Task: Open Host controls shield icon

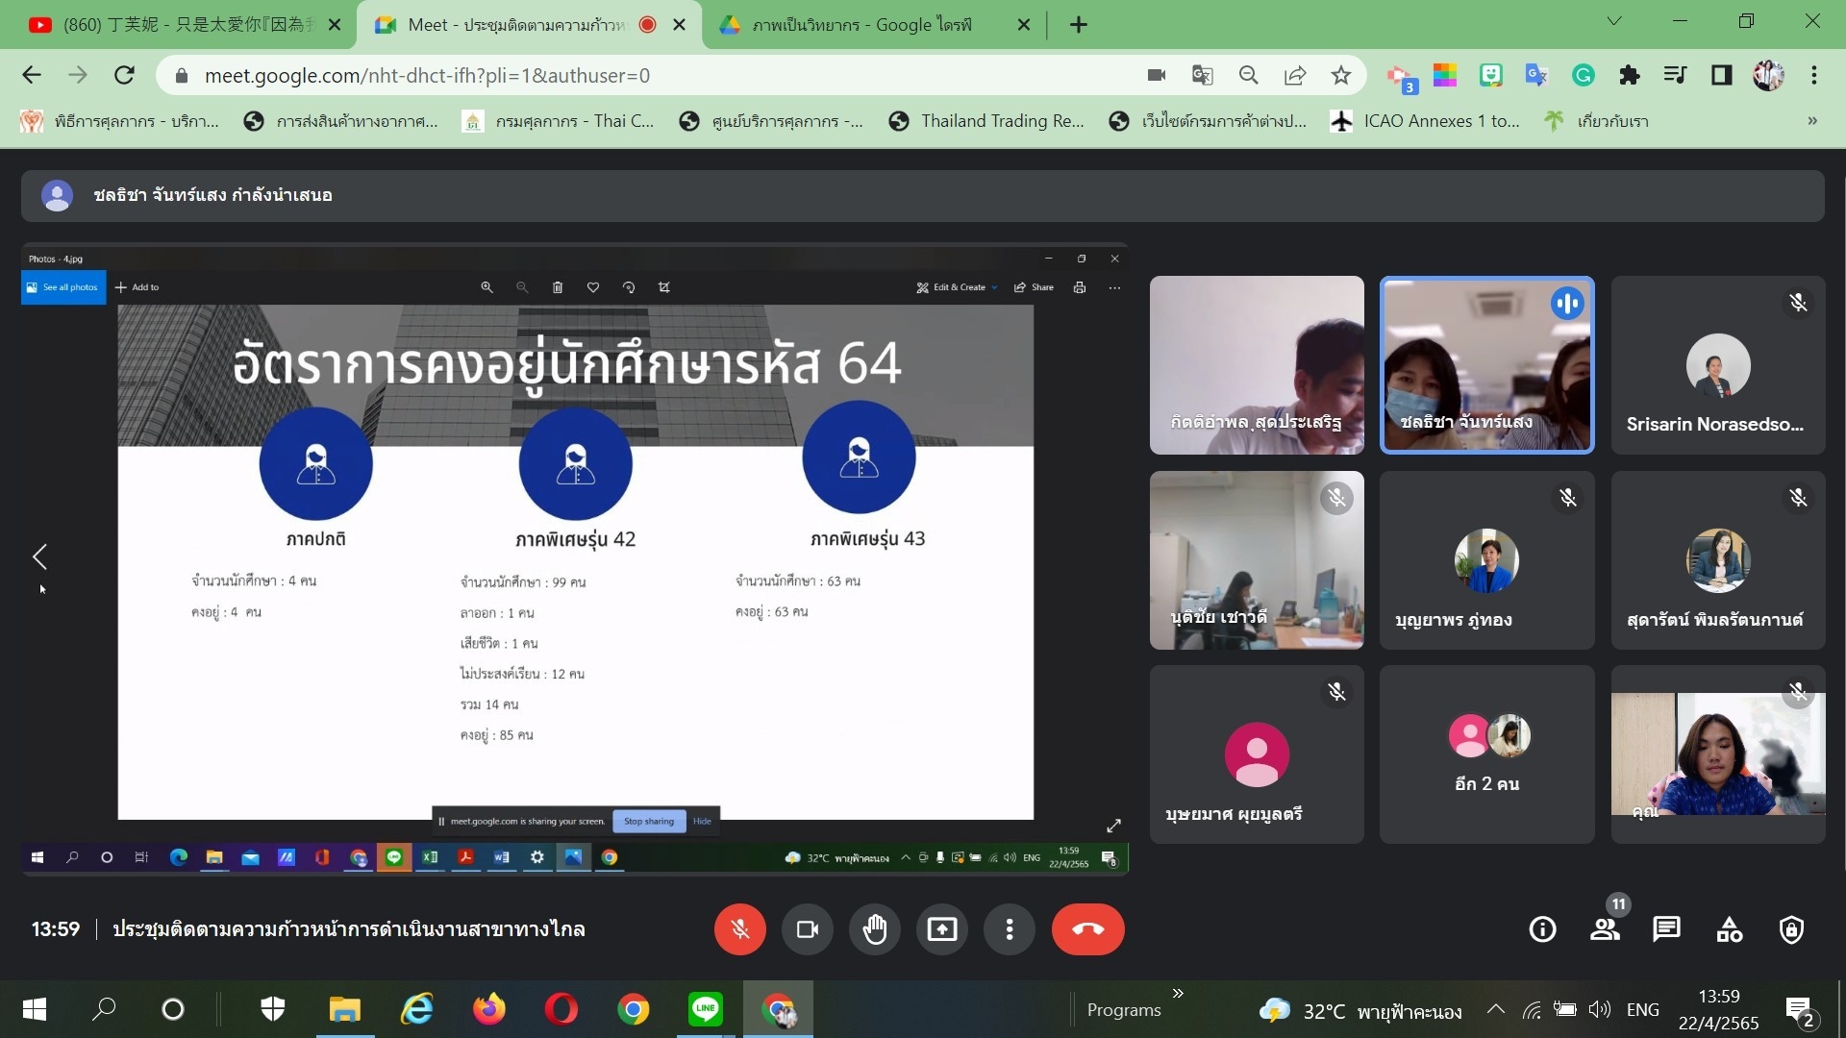Action: [x=1791, y=929]
